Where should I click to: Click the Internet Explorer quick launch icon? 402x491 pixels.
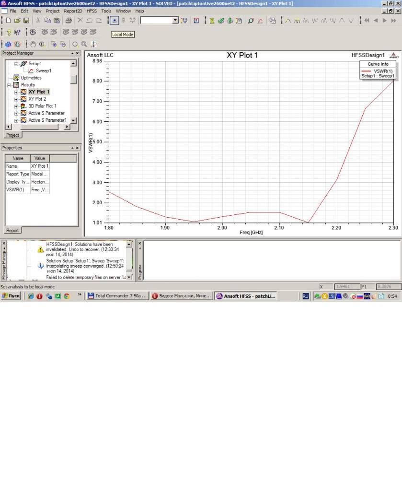[x=31, y=296]
